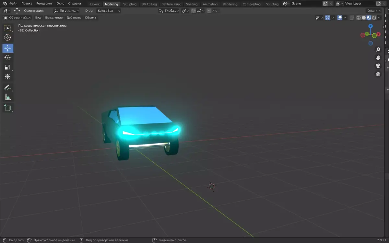The image size is (389, 243).
Task: Open the Файл menu
Action: [x=13, y=4]
